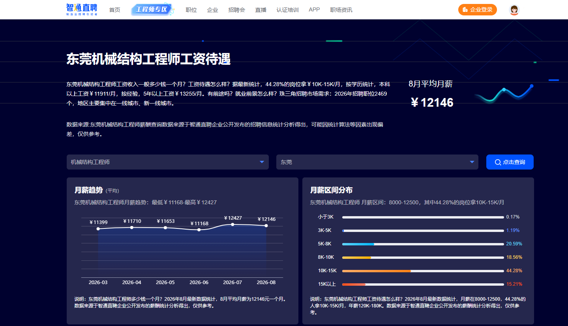
Task: Click the 数据来源 disclaimer paragraph
Action: pyautogui.click(x=225, y=129)
